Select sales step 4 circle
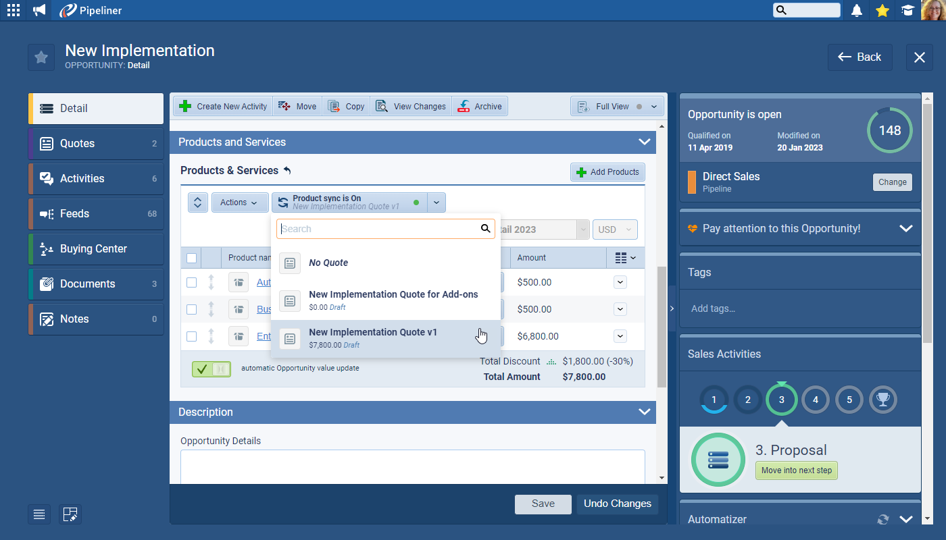This screenshot has height=540, width=946. (815, 400)
